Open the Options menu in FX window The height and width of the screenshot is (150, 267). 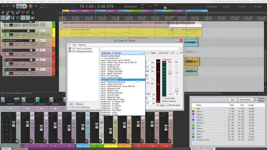point(82,45)
